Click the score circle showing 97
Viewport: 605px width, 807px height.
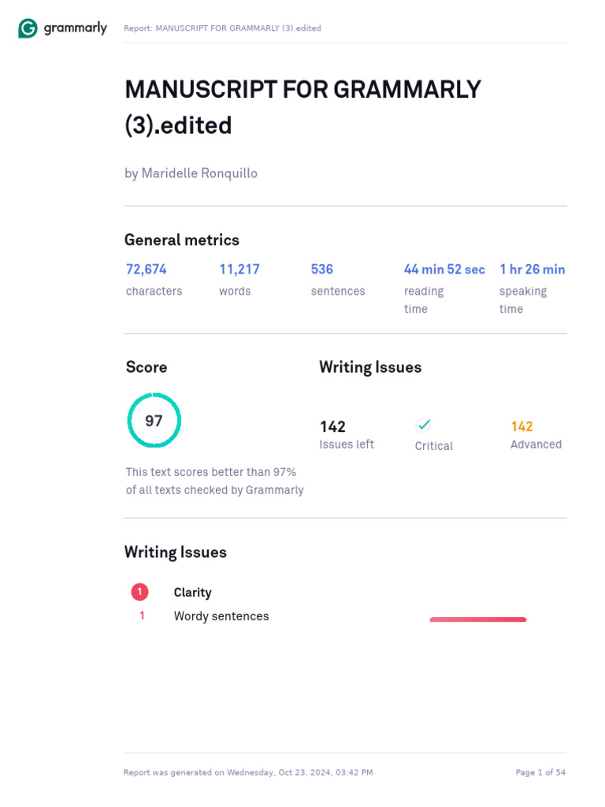pyautogui.click(x=154, y=421)
